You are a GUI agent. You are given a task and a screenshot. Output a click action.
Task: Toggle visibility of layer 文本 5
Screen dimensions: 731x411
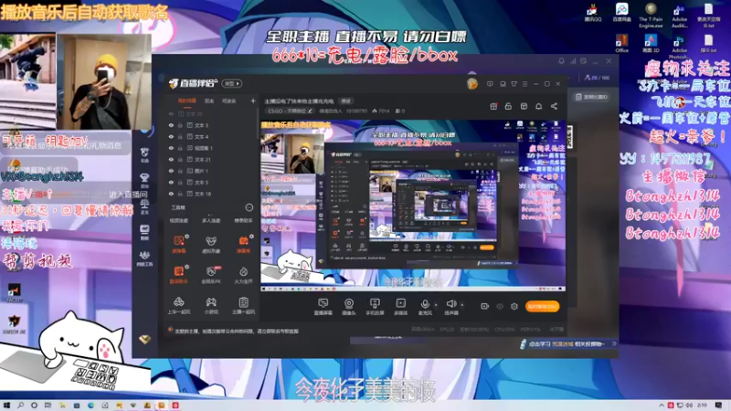point(171,182)
